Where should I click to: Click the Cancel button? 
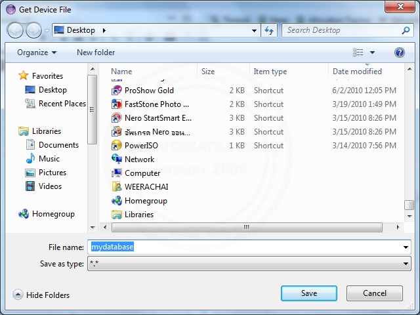click(x=375, y=293)
